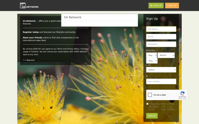Screen dimensions: 199x124
Task: Submit the green SIGN UP form button
Action: (152, 116)
